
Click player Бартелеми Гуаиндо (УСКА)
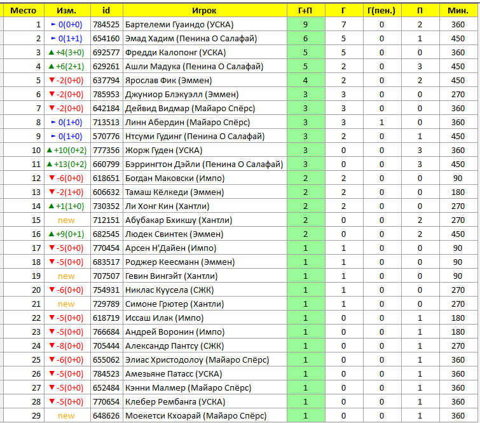coord(179,25)
